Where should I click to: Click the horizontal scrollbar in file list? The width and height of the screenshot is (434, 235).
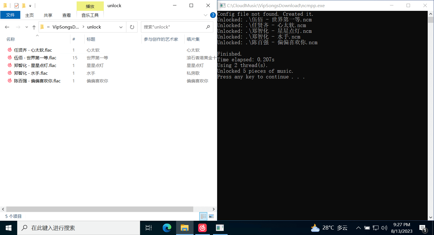click(99, 209)
